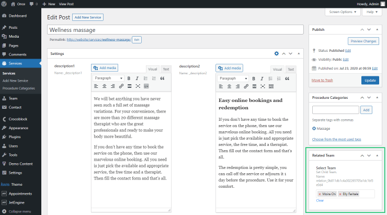387x215 pixels.
Task: Click Choose from the most used tags
Action: 336,139
